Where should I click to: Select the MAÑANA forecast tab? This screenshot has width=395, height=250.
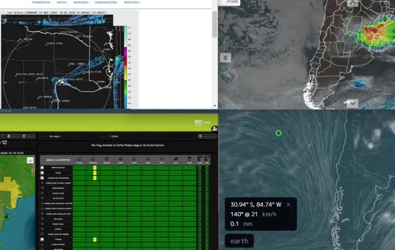[x=14, y=136]
